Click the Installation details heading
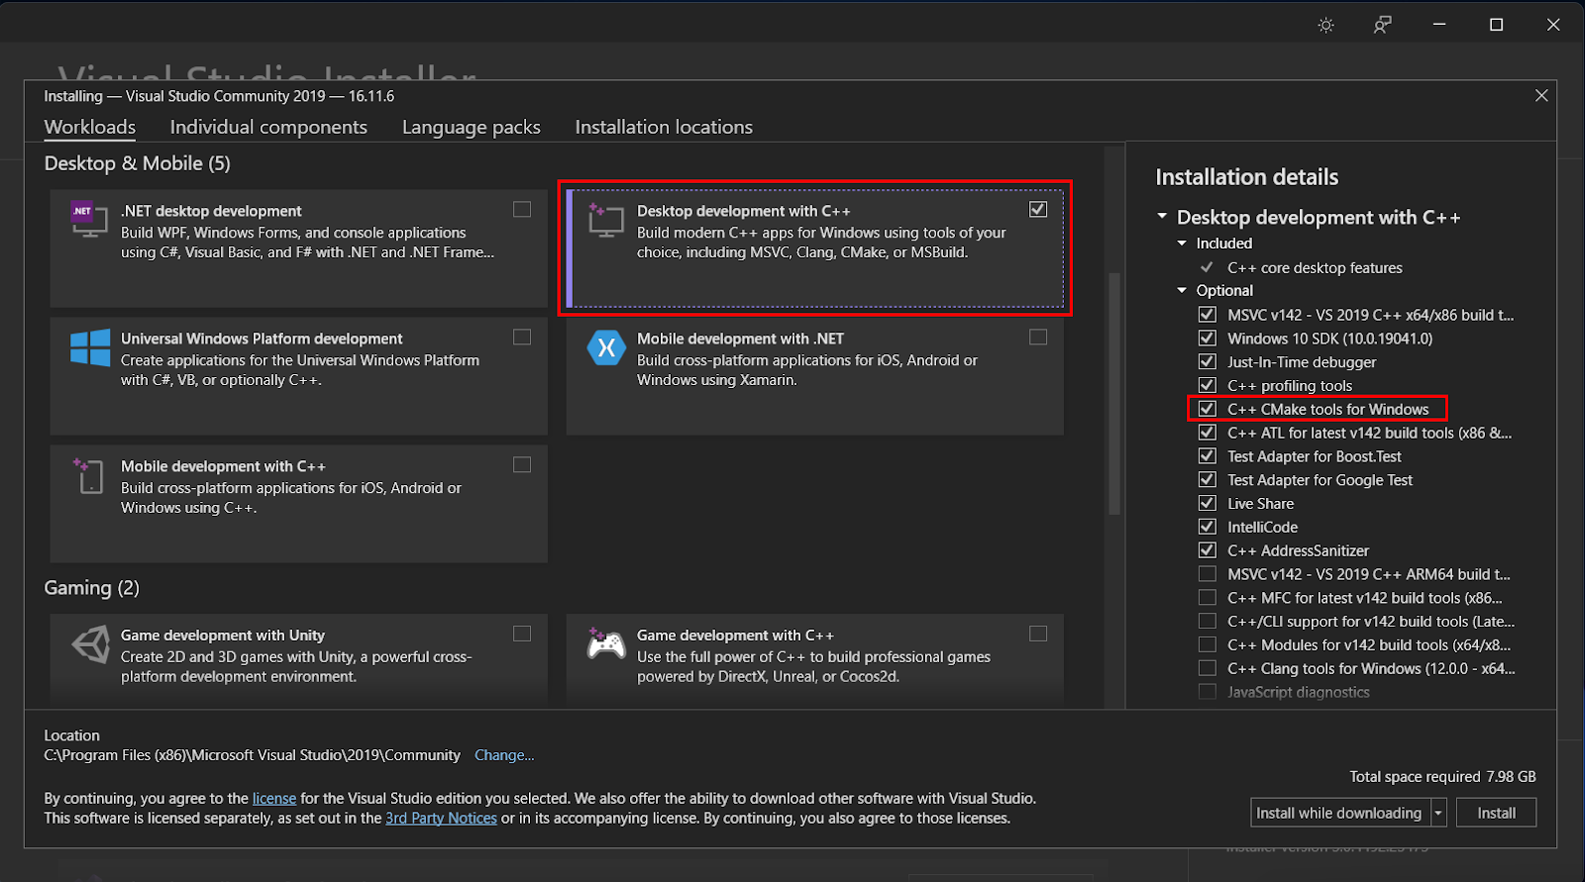Viewport: 1585px width, 882px height. pos(1246,177)
